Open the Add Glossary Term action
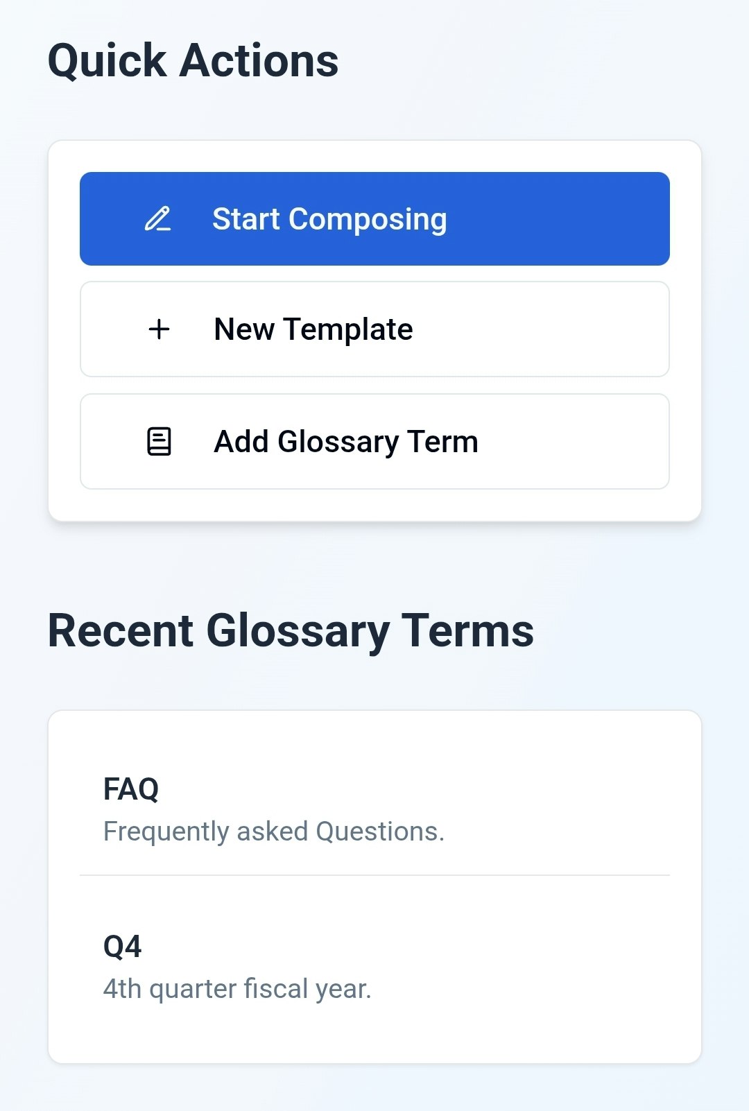 click(x=374, y=442)
